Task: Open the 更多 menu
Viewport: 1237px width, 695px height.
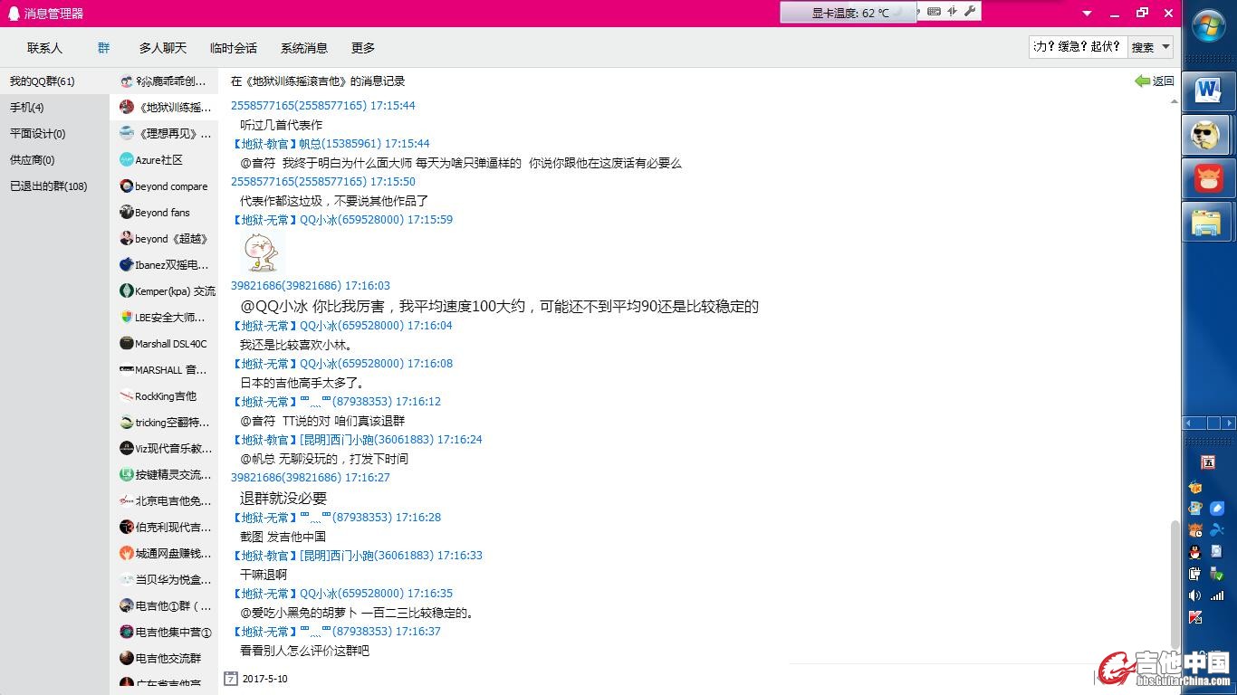Action: (363, 48)
